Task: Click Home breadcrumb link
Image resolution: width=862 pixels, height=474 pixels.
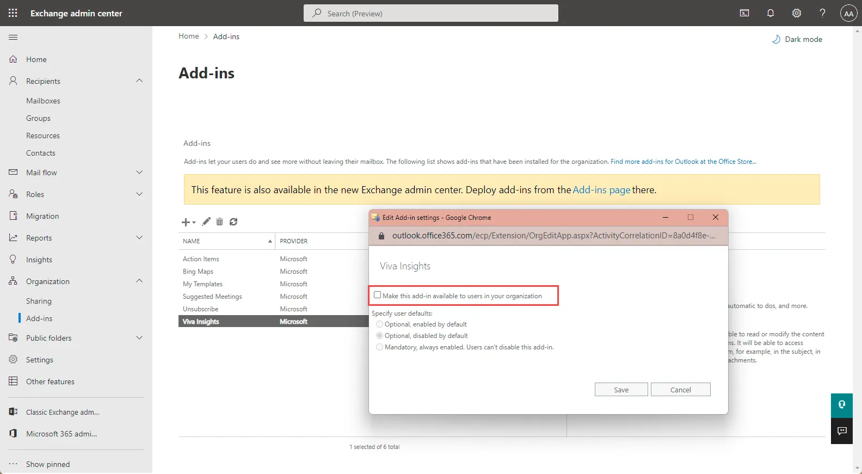Action: (189, 36)
